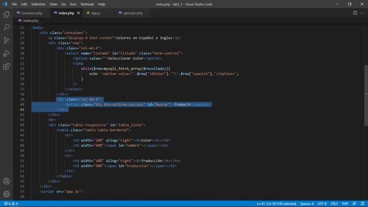
Task: Click the 'Seleccionar Color' text on line 31
Action: (x=125, y=59)
